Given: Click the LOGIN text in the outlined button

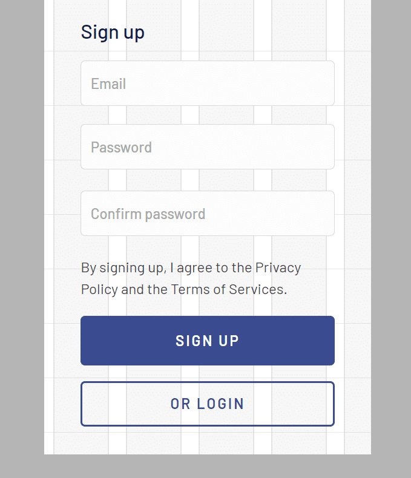Looking at the screenshot, I should (x=220, y=404).
